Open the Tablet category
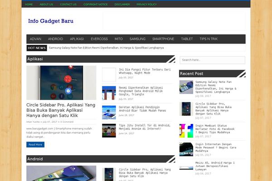Image resolution: width=272 pixels, height=181 pixels. tap(187, 39)
